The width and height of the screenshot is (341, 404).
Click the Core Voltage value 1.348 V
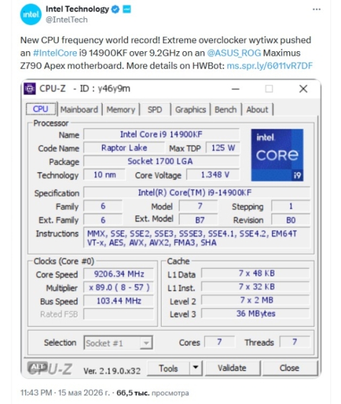coord(213,174)
